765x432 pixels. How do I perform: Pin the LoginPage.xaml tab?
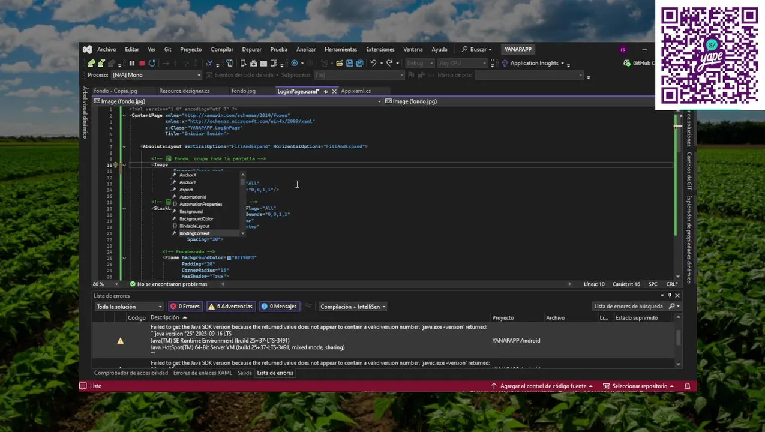(326, 91)
